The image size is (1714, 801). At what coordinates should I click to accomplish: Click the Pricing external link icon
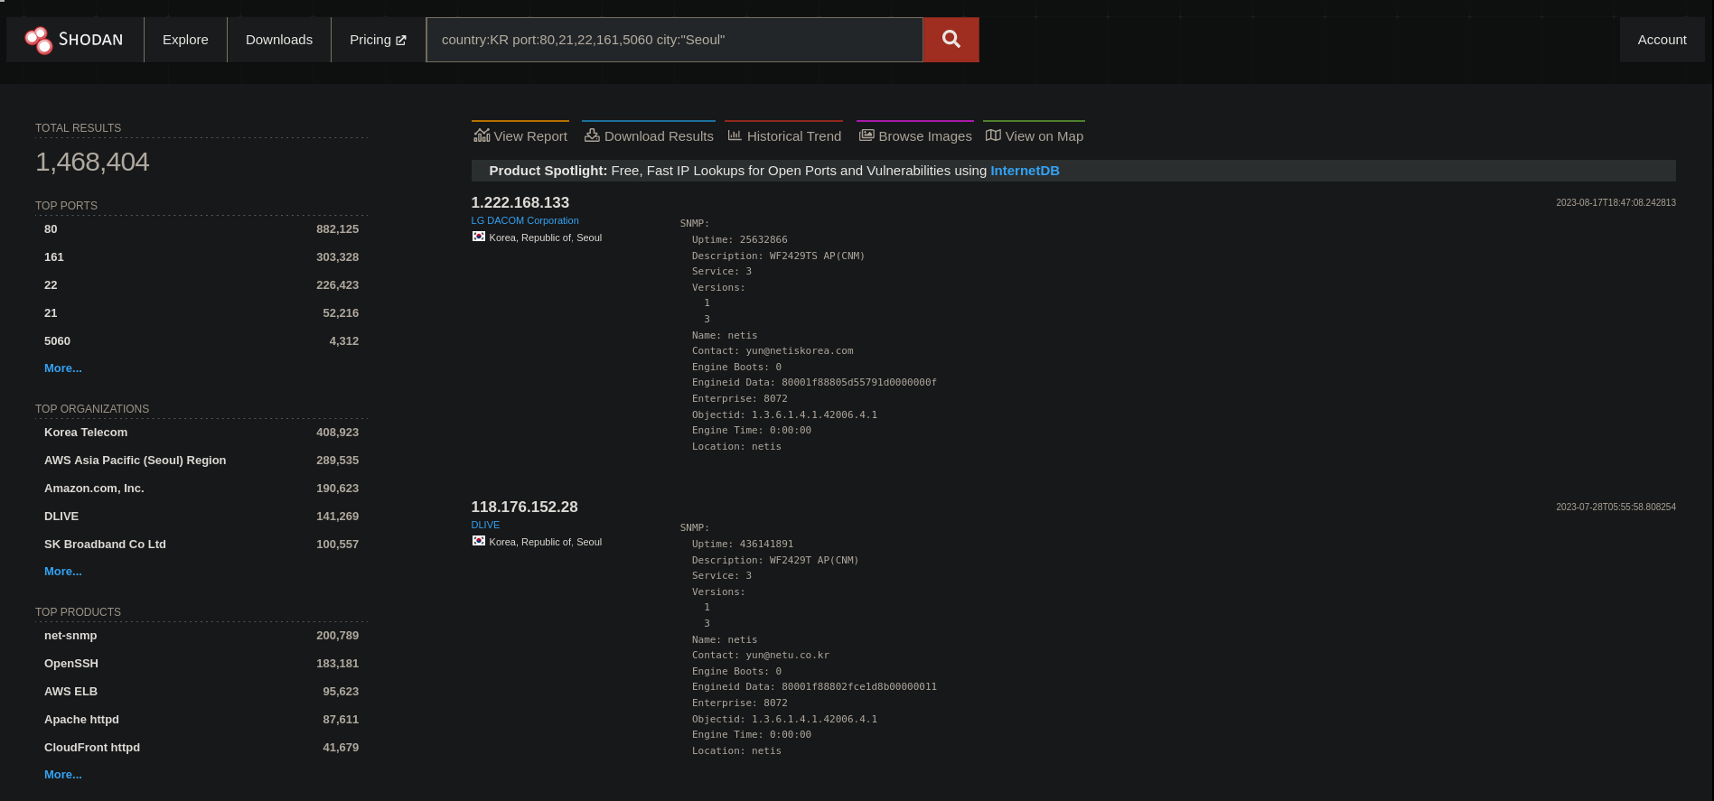[x=401, y=40]
